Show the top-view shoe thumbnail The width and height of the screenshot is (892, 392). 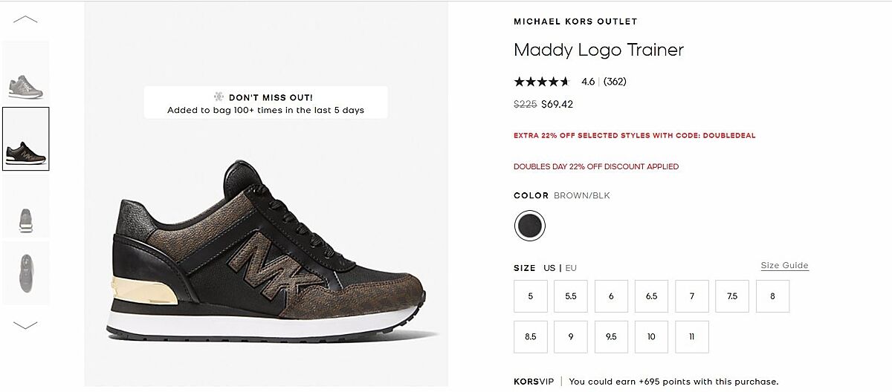pyautogui.click(x=25, y=272)
